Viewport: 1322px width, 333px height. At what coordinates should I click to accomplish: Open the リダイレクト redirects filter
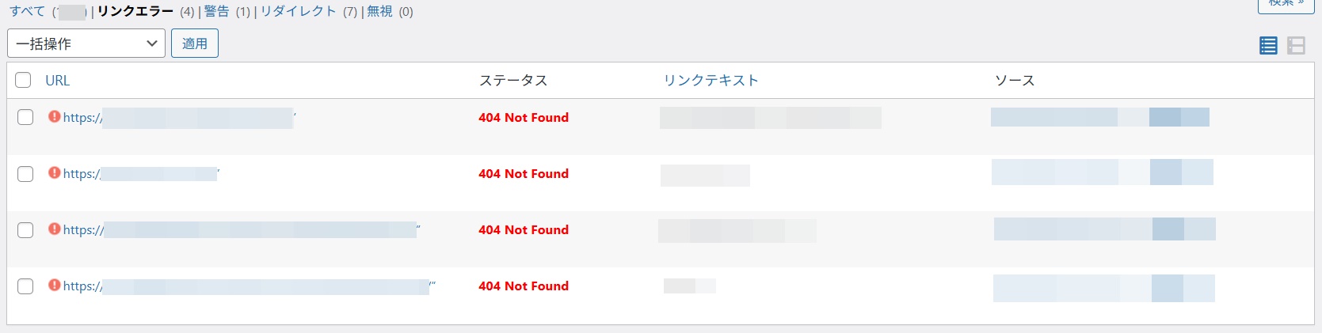coord(298,11)
